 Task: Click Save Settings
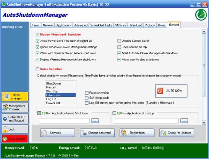click(x=15, y=139)
